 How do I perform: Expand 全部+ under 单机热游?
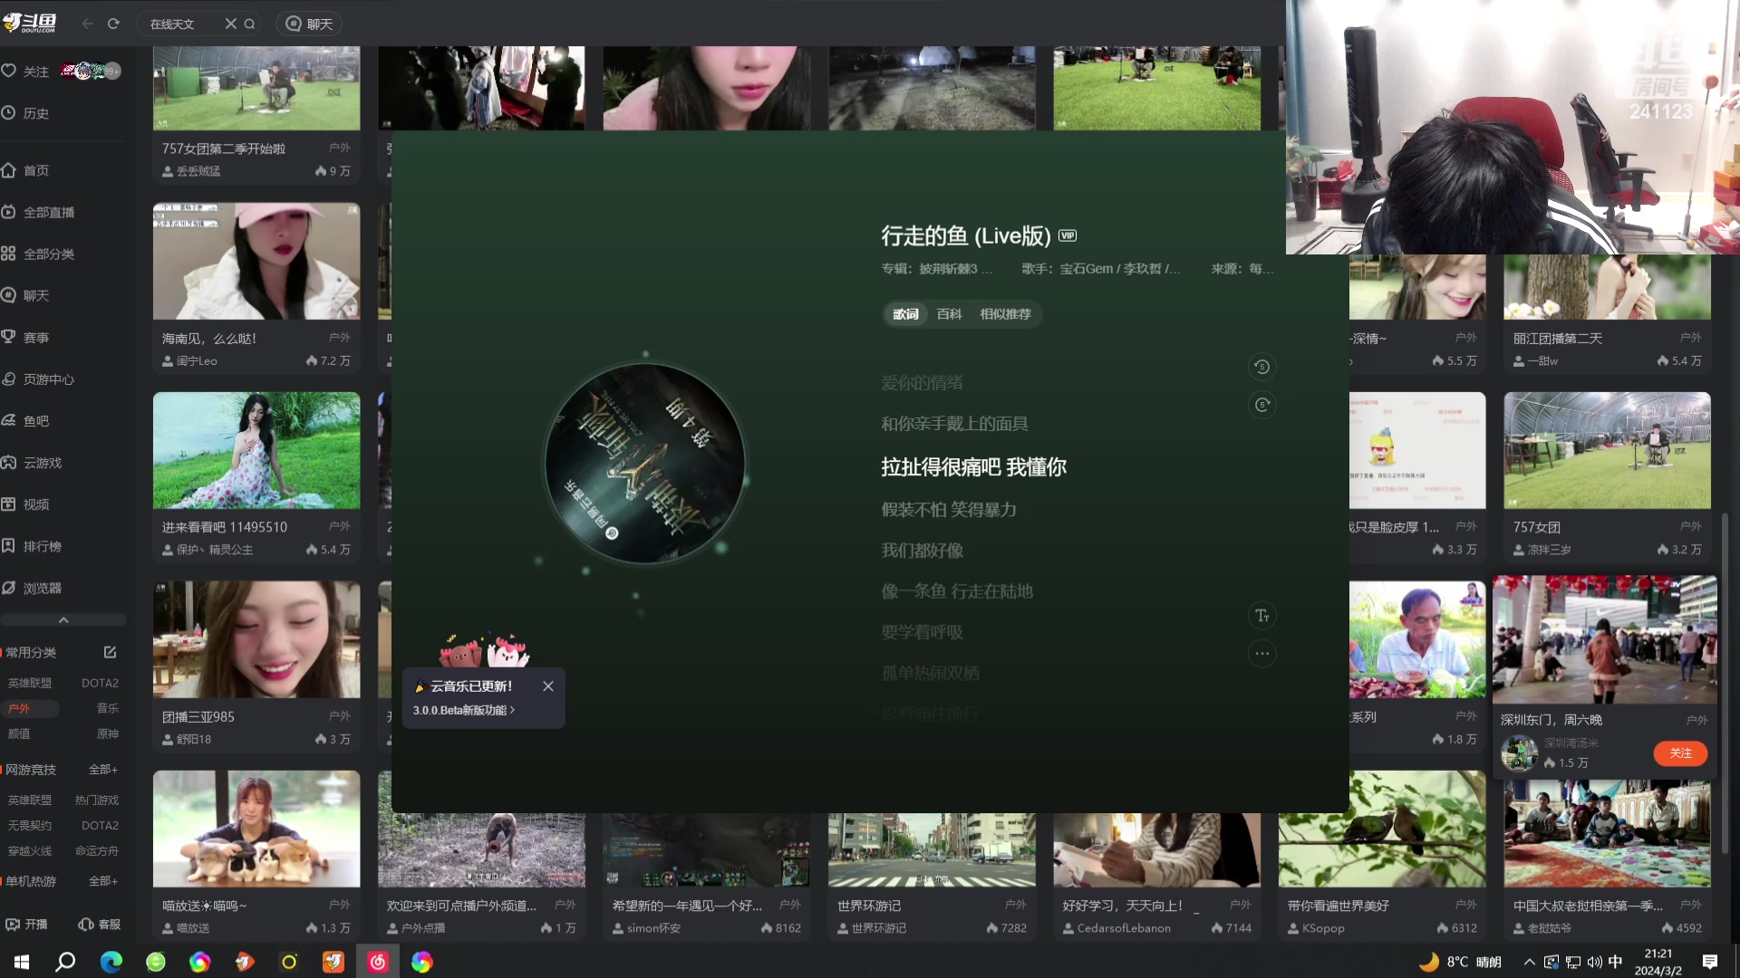tap(102, 880)
